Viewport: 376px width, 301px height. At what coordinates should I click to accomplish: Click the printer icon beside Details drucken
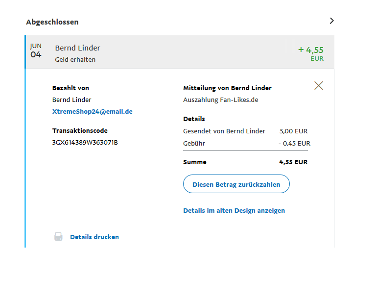pos(58,237)
